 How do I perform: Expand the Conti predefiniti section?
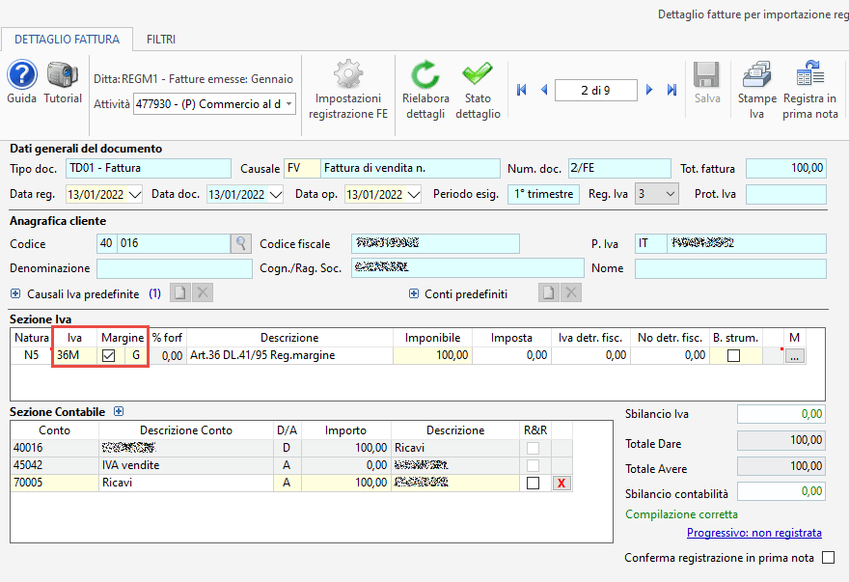[x=414, y=293]
